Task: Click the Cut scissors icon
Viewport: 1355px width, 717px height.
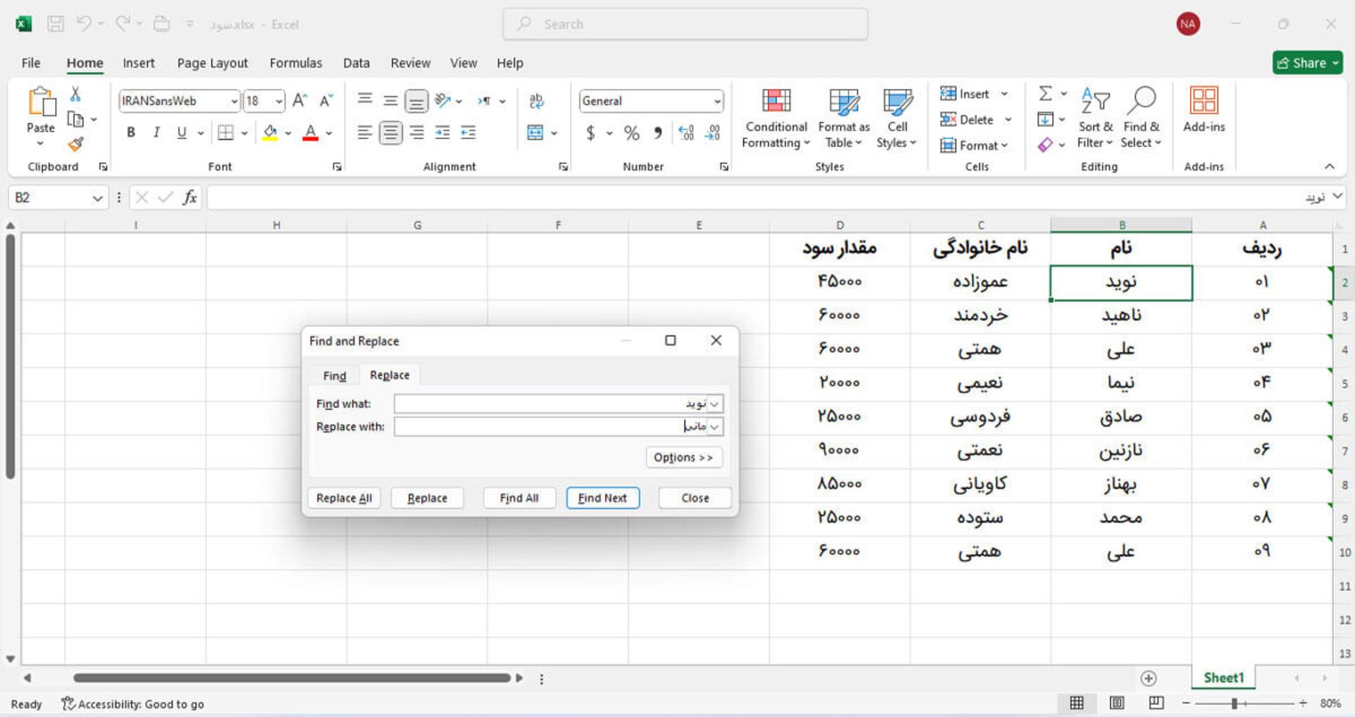Action: 76,94
